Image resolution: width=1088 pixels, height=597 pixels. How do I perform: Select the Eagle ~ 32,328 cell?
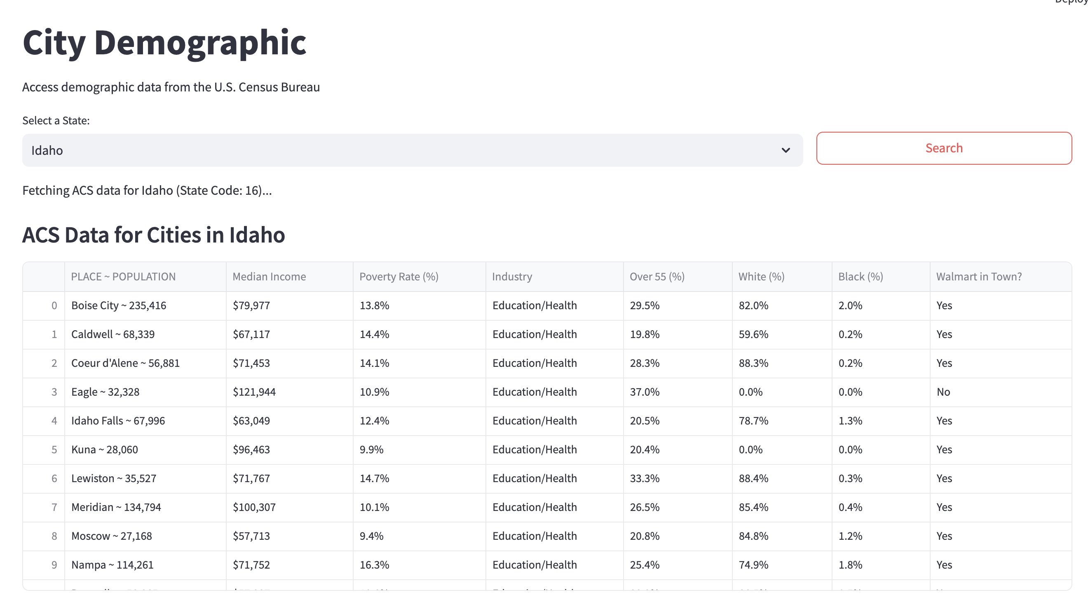145,392
